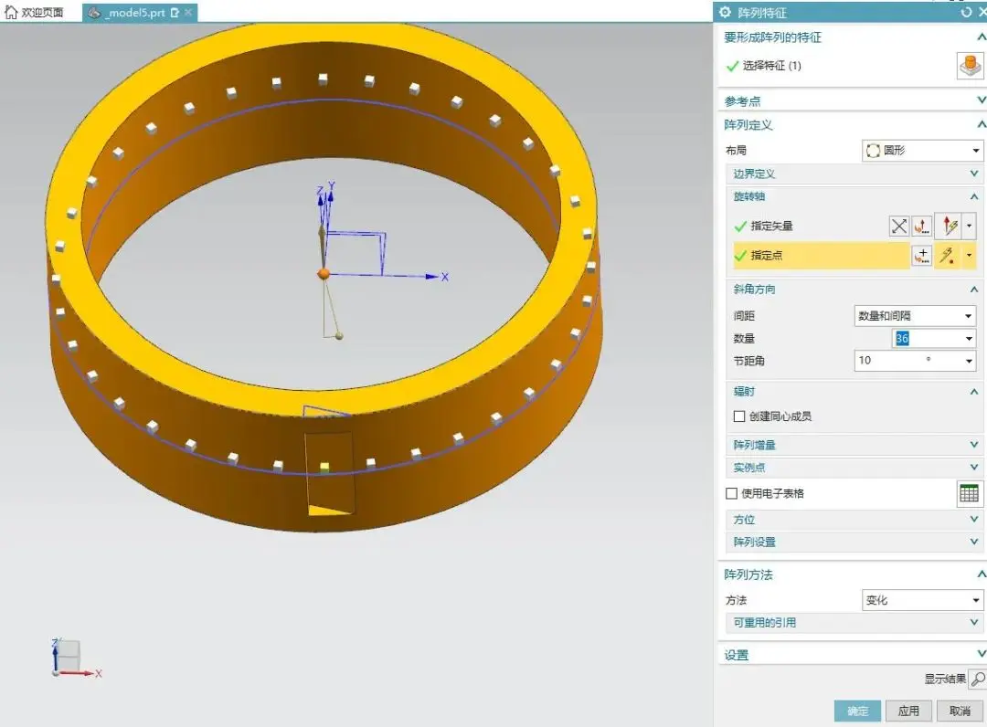
Task: Click the X axis arrow handle
Action: click(x=431, y=276)
